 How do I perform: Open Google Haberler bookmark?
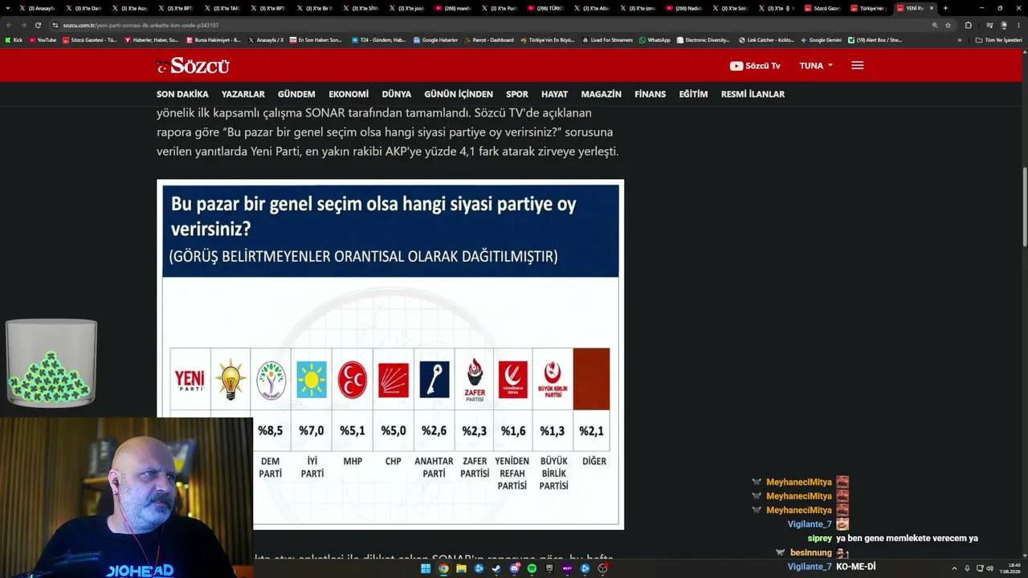(434, 39)
